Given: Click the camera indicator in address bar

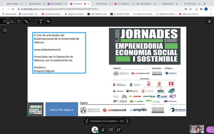Looking at the screenshot, I should (x=186, y=9).
